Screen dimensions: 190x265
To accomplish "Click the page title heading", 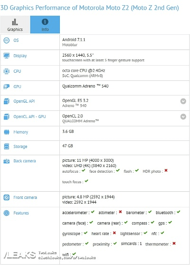I will (90, 8).
